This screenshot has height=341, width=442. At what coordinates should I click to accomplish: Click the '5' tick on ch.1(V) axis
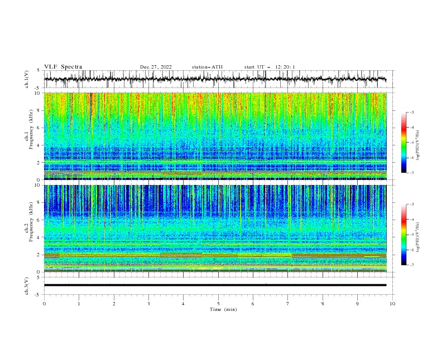point(39,71)
